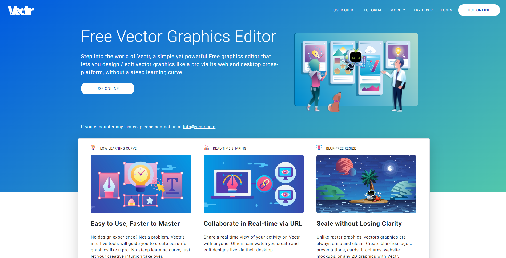
Task: Click the 'REAL-TIME SHARING' label
Action: [230, 148]
